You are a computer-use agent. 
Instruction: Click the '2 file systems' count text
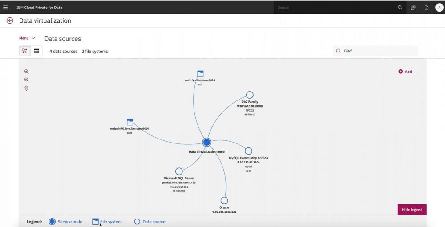tap(95, 51)
